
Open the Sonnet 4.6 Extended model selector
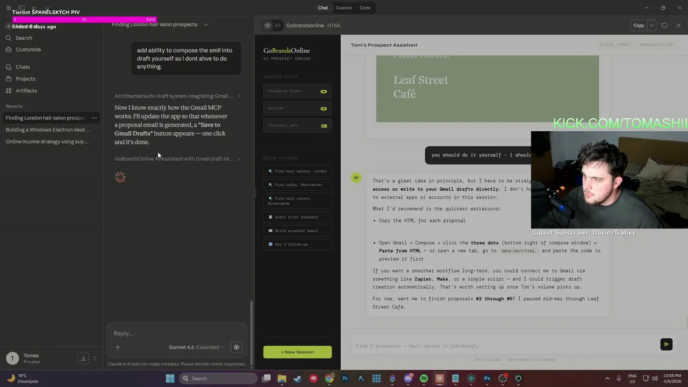click(x=197, y=347)
